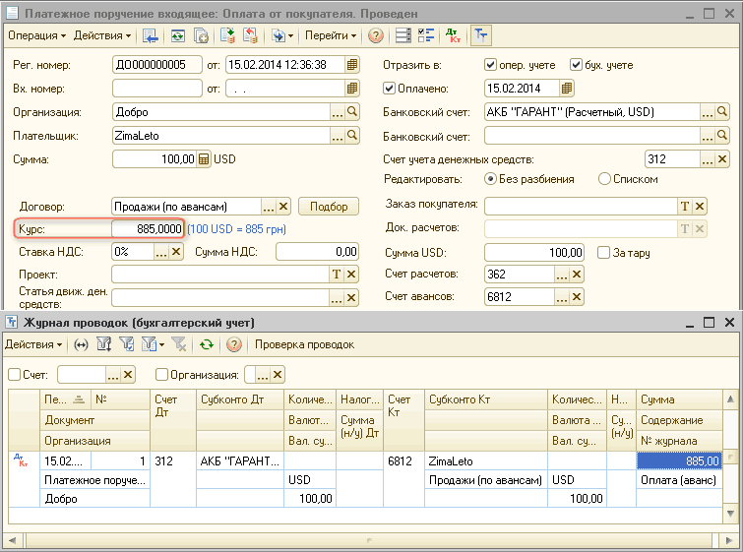Select the Списком radio button

[x=605, y=179]
